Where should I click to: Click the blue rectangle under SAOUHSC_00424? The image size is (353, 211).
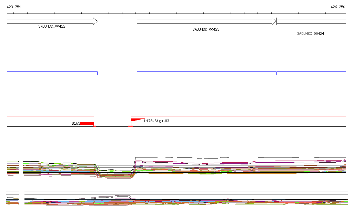click(x=311, y=73)
